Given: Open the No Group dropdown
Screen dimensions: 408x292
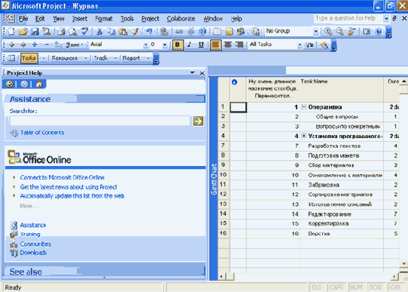Looking at the screenshot, I should [x=315, y=32].
